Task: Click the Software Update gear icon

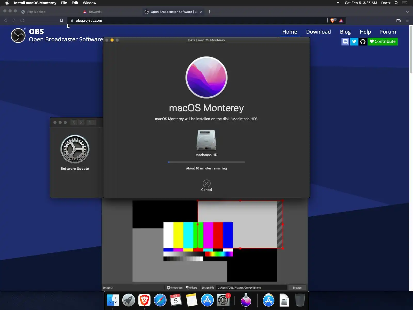Action: point(75,149)
